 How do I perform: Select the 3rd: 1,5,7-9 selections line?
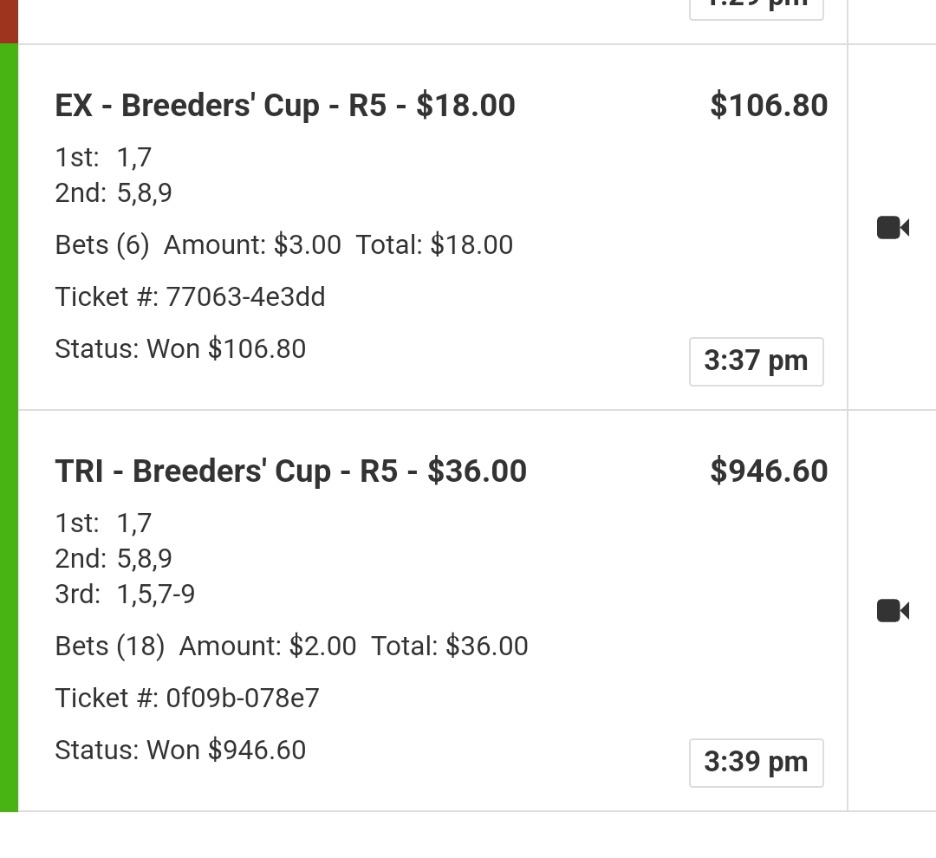[125, 595]
